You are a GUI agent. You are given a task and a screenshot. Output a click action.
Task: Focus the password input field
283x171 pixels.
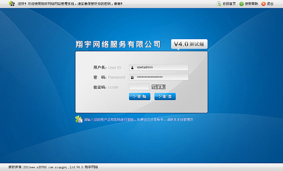tap(159, 77)
